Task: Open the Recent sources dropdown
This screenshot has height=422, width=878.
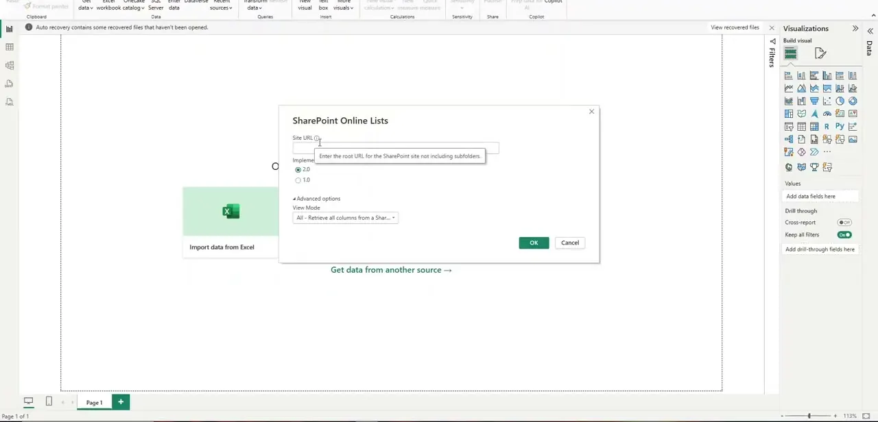Action: coord(221,5)
